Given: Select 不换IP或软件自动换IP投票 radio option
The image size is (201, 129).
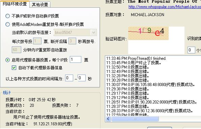Looking at the screenshot, I should (7, 16).
